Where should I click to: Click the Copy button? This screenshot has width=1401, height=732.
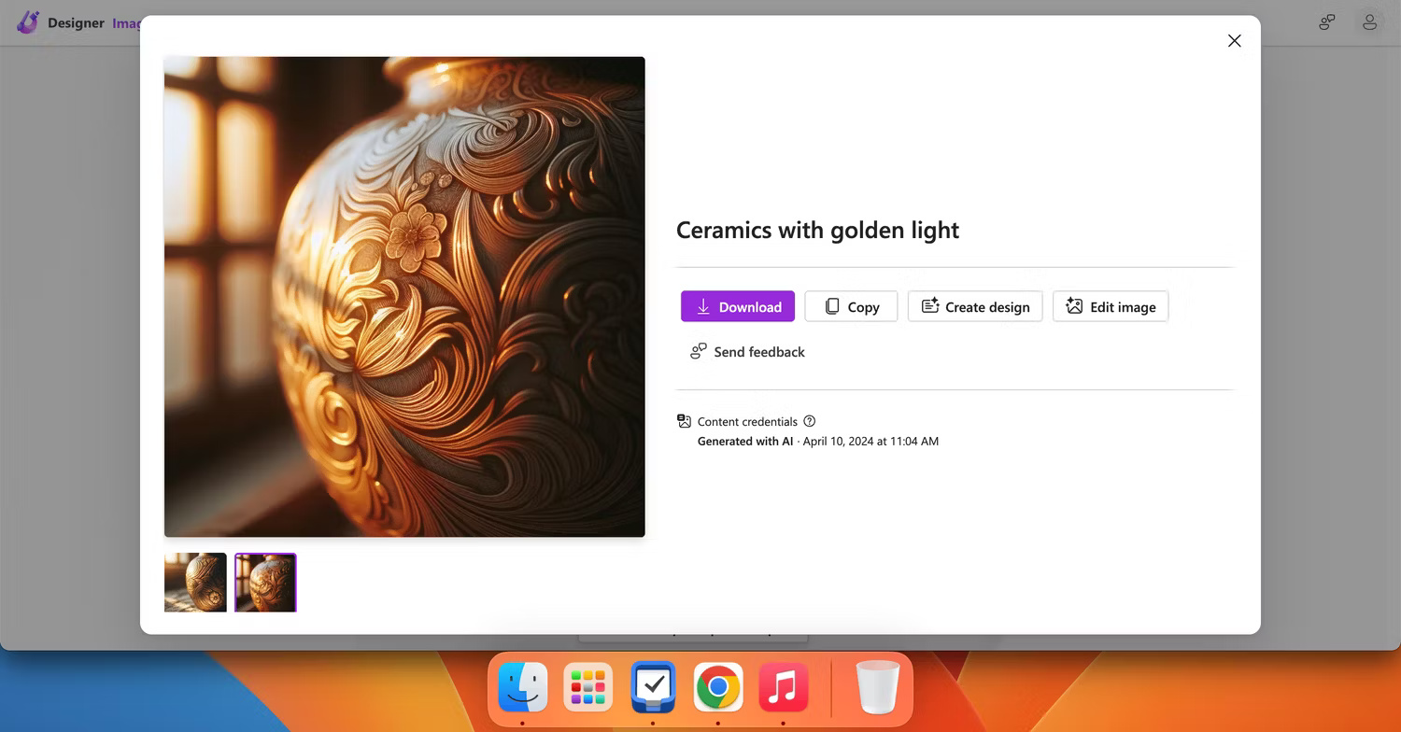pyautogui.click(x=850, y=306)
